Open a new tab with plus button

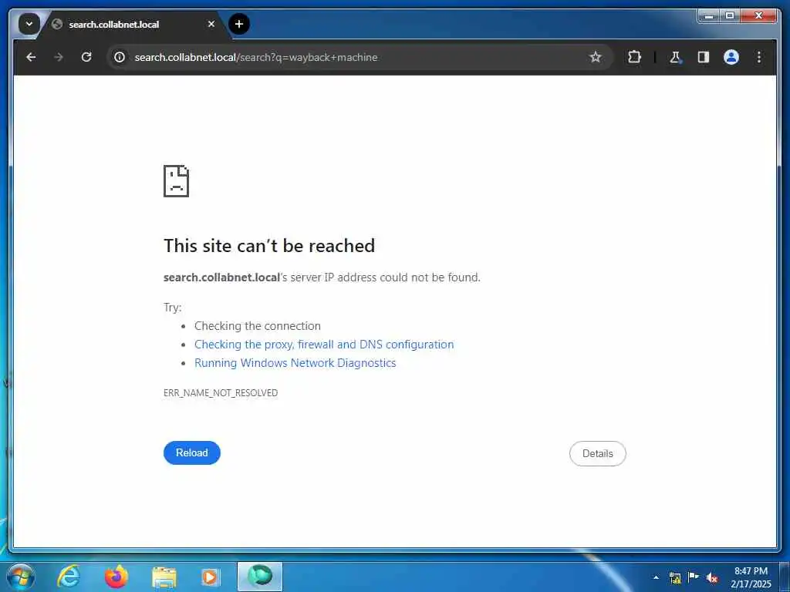coord(239,24)
